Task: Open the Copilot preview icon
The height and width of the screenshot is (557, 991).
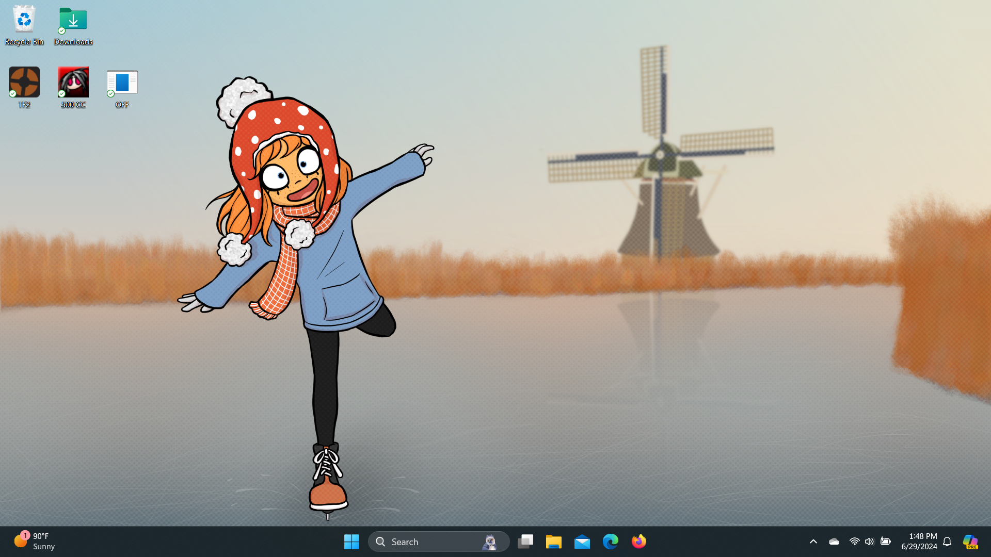Action: pos(970,542)
